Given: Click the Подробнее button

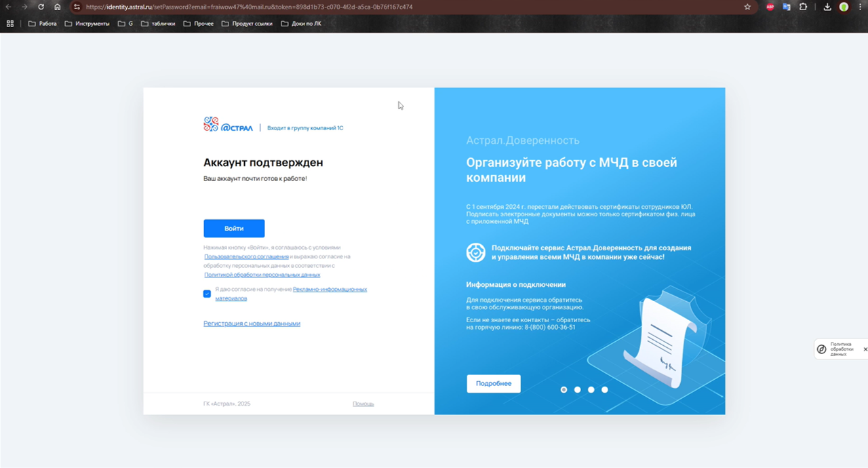Looking at the screenshot, I should click(x=494, y=384).
